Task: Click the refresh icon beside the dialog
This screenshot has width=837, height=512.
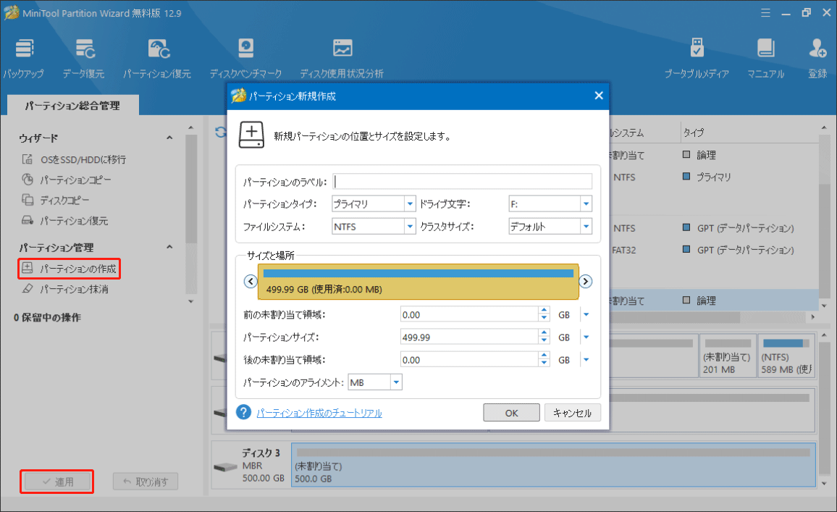Action: (x=220, y=132)
